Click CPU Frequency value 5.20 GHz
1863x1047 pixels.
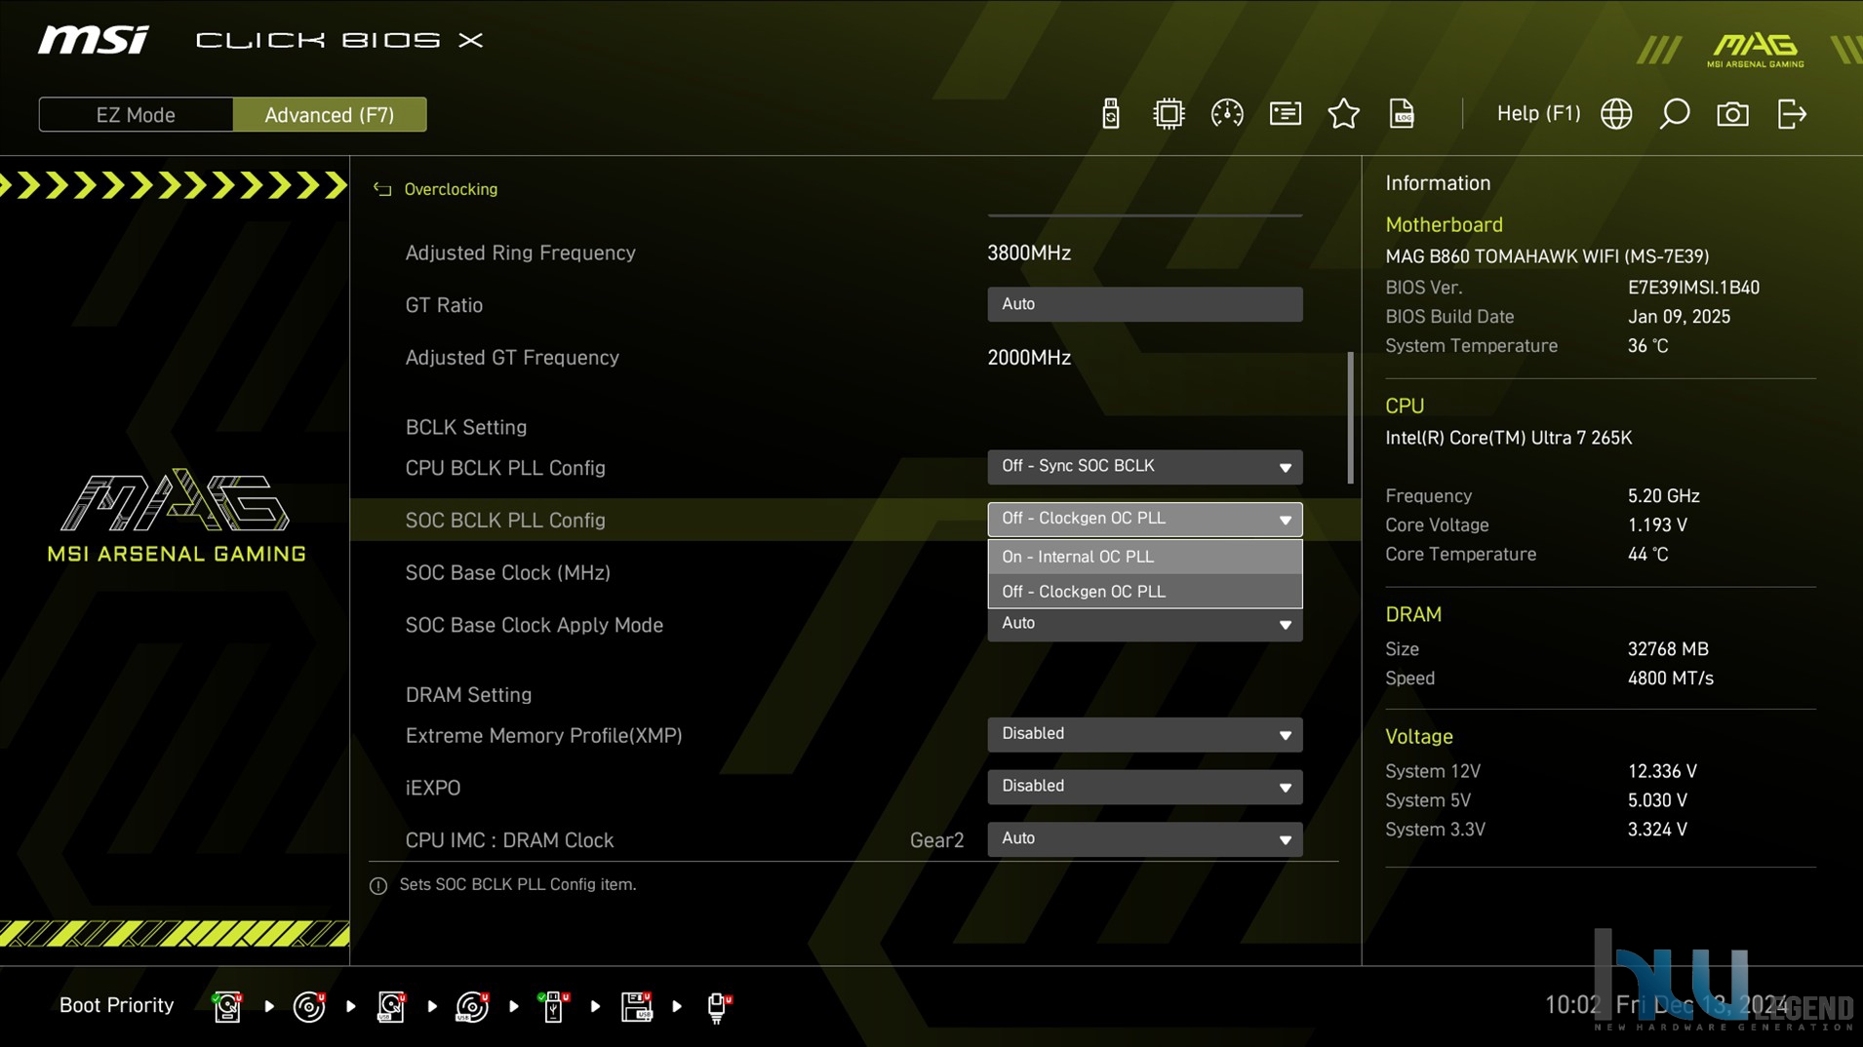click(x=1663, y=496)
